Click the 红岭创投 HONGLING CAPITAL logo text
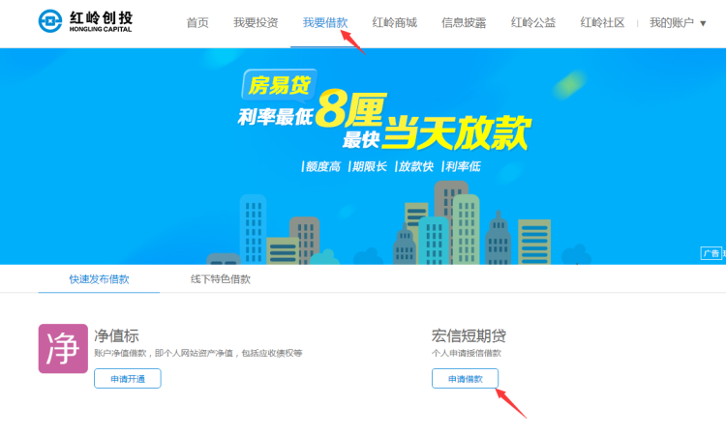 (x=101, y=21)
